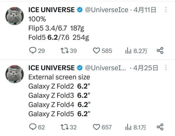This screenshot has width=175, height=136.
Task: Like the External screen size tweet
Action: point(97,127)
